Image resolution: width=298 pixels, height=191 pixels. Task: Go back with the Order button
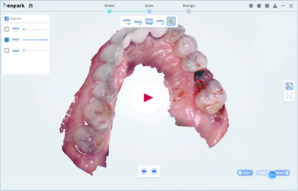click(x=245, y=172)
